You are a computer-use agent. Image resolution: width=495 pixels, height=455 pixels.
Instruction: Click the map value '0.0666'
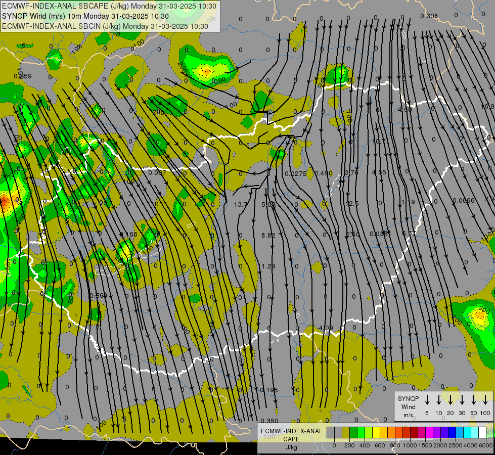(x=464, y=201)
